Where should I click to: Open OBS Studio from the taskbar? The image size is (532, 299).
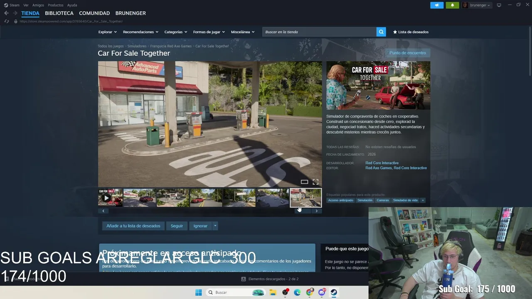pyautogui.click(x=285, y=292)
